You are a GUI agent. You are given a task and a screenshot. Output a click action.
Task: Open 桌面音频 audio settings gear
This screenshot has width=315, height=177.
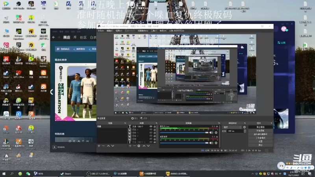[216, 143]
